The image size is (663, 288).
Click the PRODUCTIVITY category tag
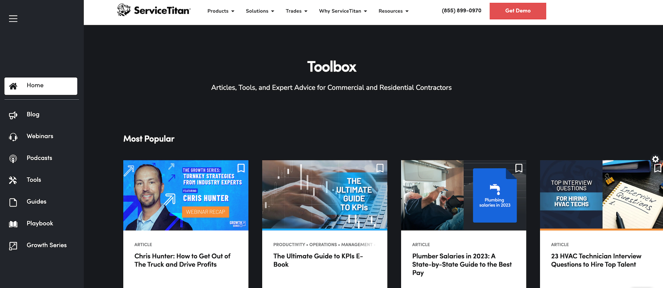pyautogui.click(x=289, y=245)
